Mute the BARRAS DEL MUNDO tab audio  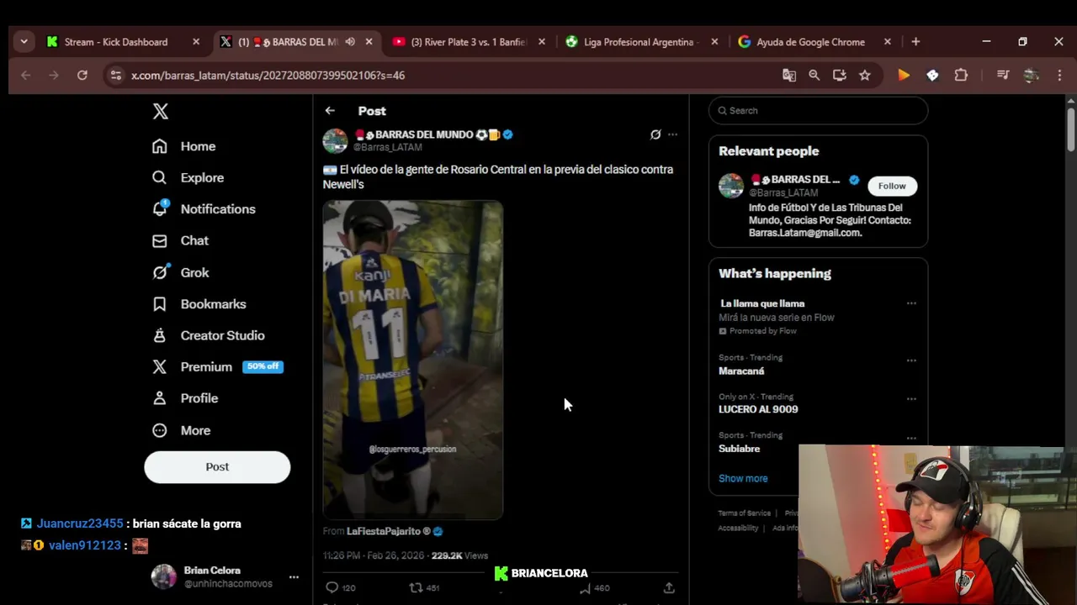pyautogui.click(x=350, y=41)
